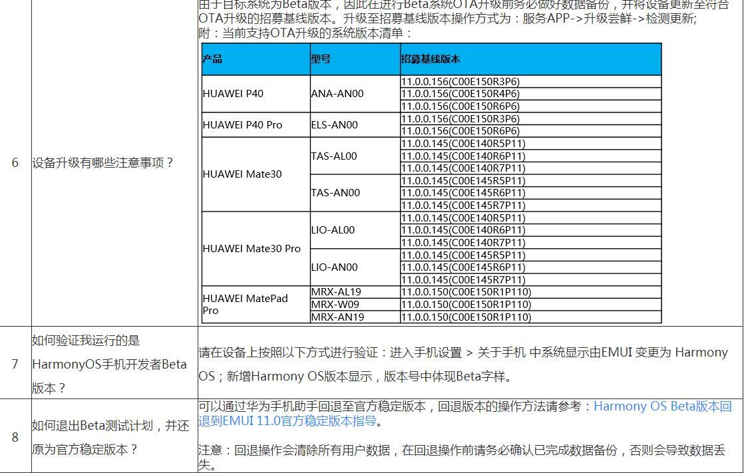The image size is (744, 473).
Task: Click version C00E150R6P6 in the ELS-AN00 rows
Action: pos(530,131)
